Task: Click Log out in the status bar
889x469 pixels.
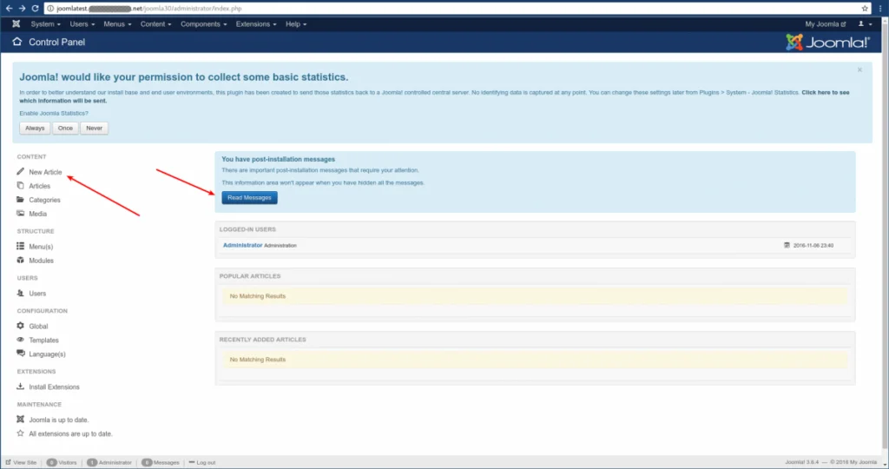Action: (202, 462)
